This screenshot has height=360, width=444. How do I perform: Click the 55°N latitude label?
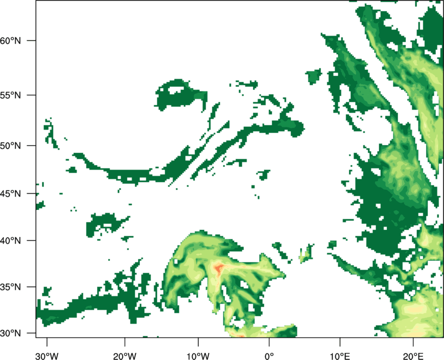pyautogui.click(x=10, y=95)
